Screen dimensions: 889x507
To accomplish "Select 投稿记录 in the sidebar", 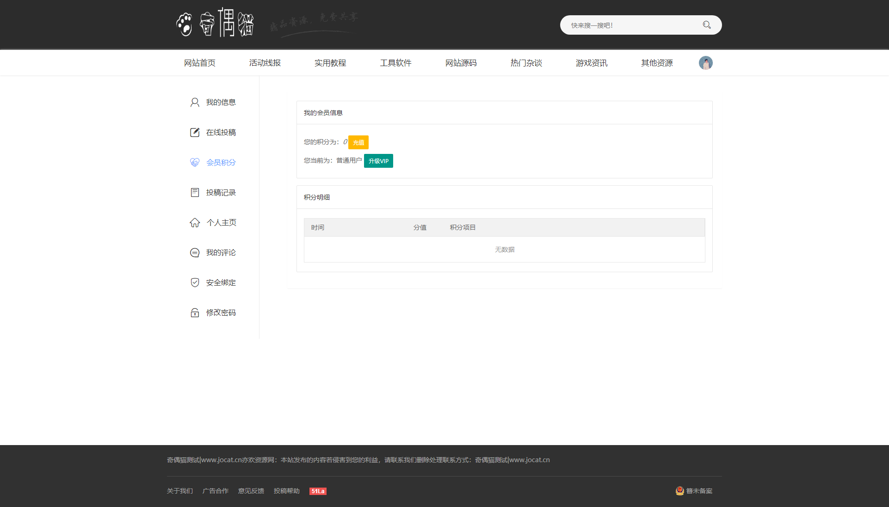I will click(x=221, y=193).
